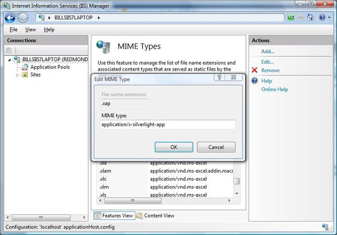Viewport: 337px width, 235px height.
Task: Click Remove in the Actions pane
Action: 270,70
